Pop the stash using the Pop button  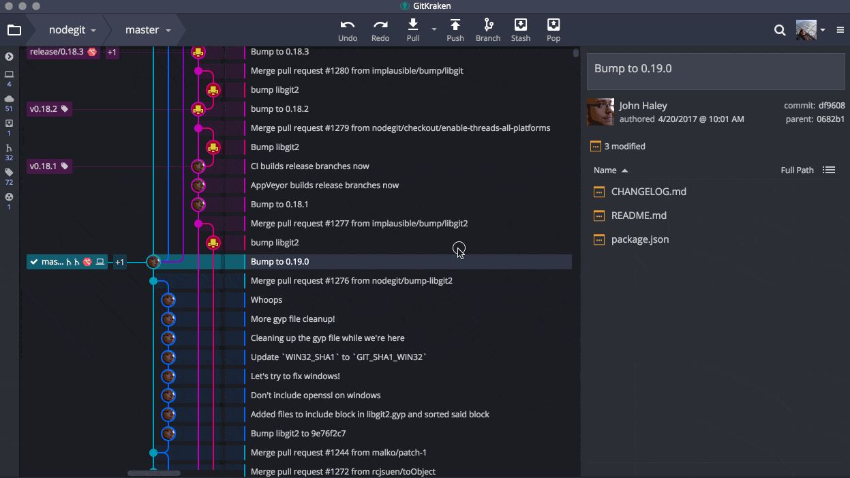553,30
